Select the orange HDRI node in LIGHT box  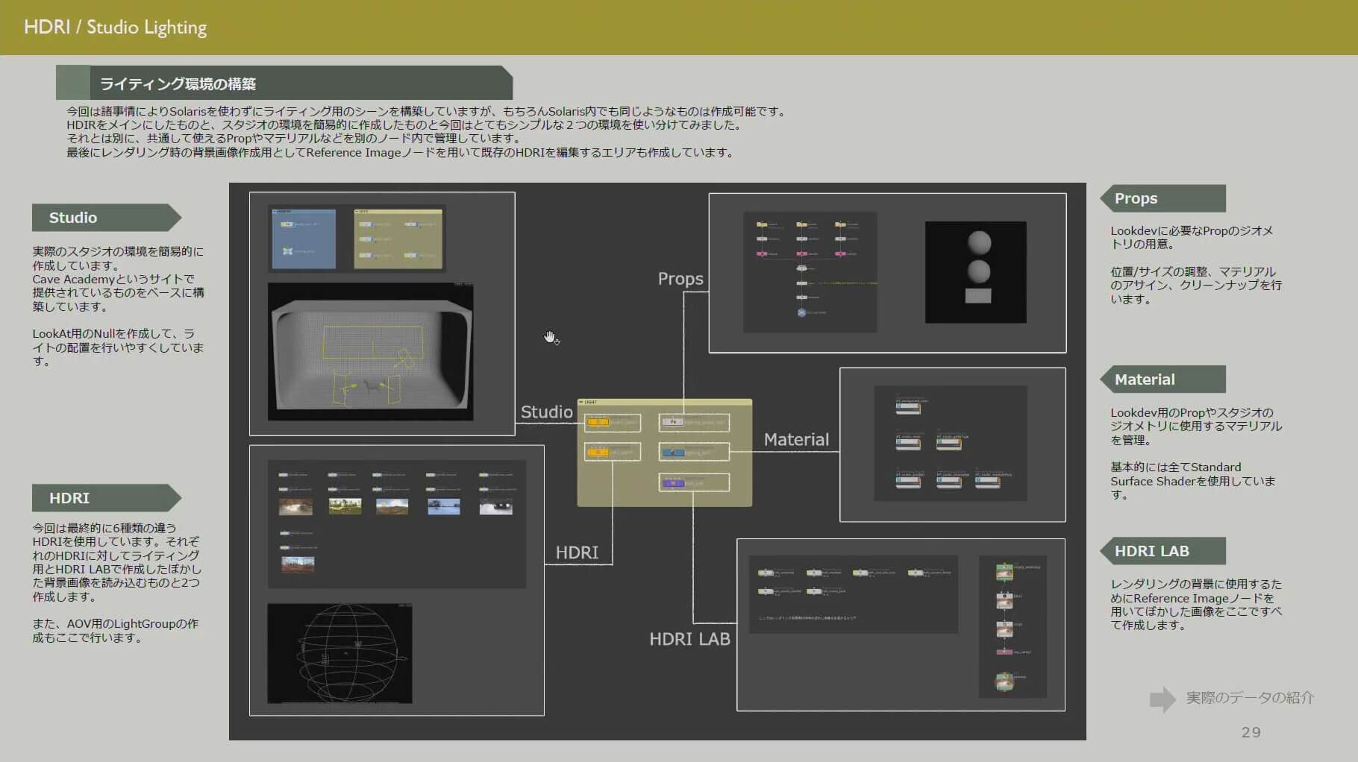click(598, 452)
